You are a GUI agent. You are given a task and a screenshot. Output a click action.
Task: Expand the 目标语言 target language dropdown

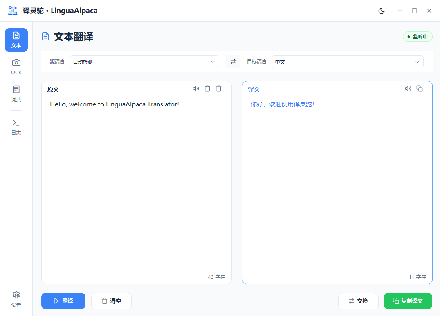click(348, 62)
